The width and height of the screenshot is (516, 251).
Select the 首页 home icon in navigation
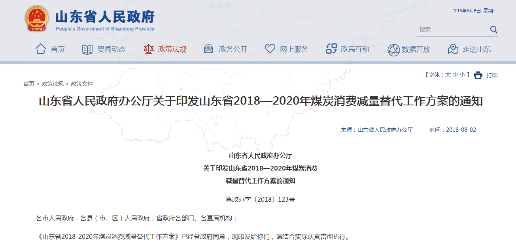[40, 48]
